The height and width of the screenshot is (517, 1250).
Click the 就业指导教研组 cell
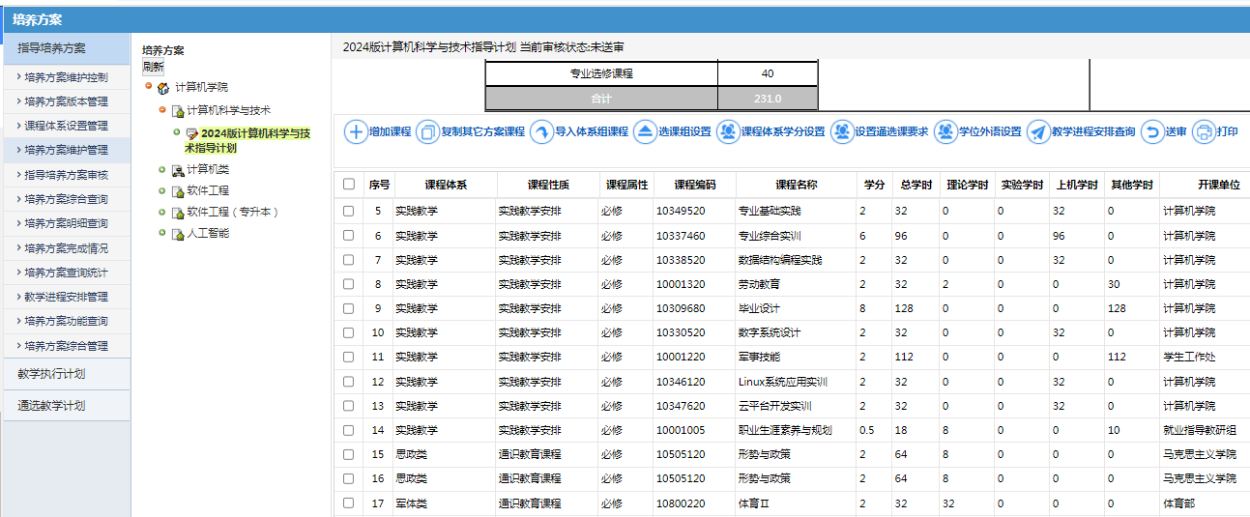(1200, 430)
